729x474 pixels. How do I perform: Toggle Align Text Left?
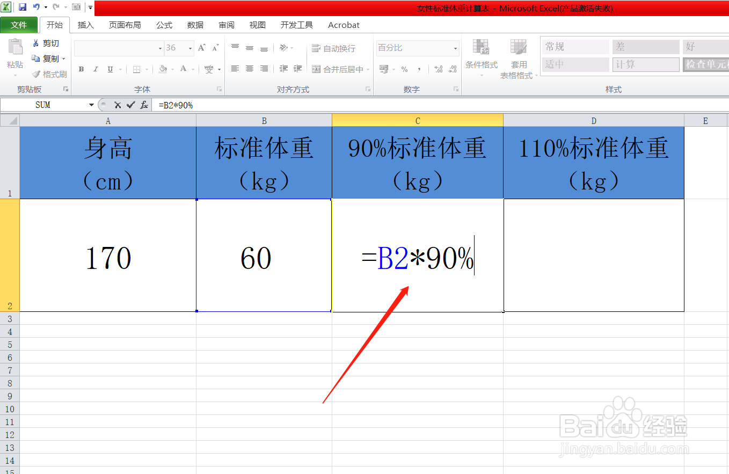[x=235, y=69]
